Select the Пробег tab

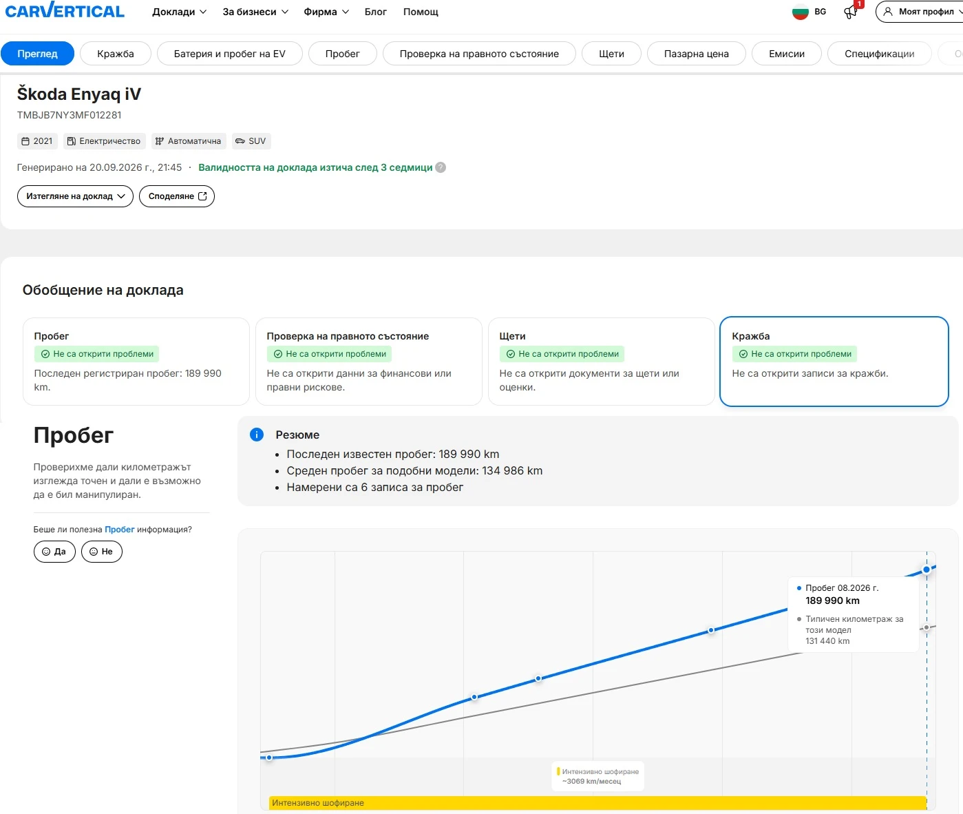(x=343, y=54)
